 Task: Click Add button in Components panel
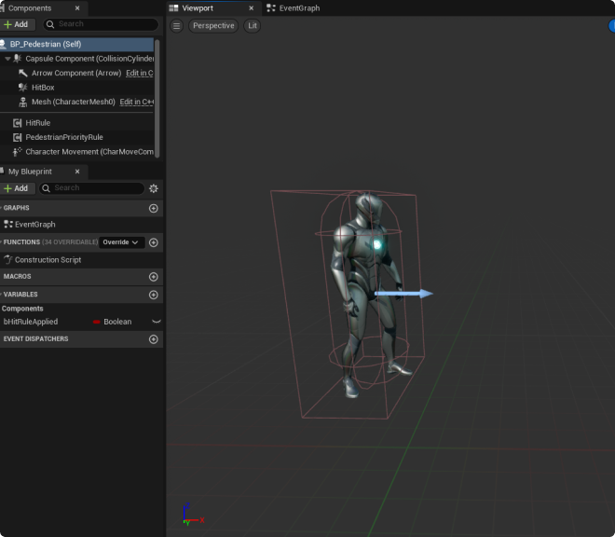17,24
